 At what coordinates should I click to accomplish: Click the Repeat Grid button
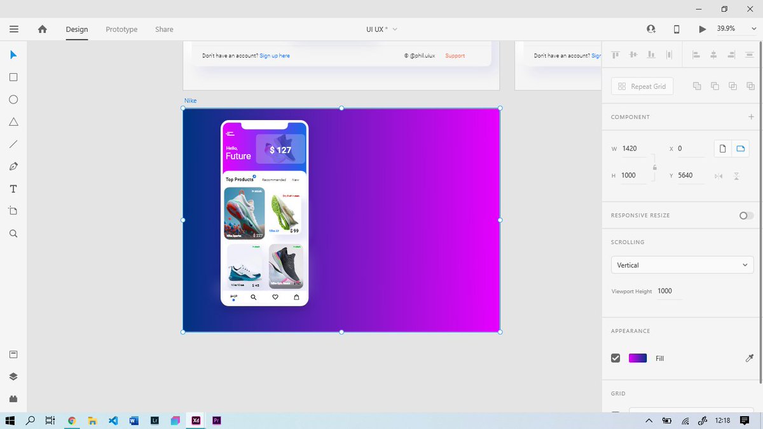click(643, 86)
